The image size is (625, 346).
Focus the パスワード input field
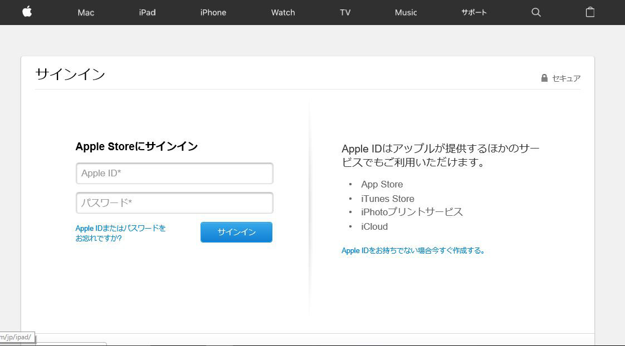(x=174, y=202)
